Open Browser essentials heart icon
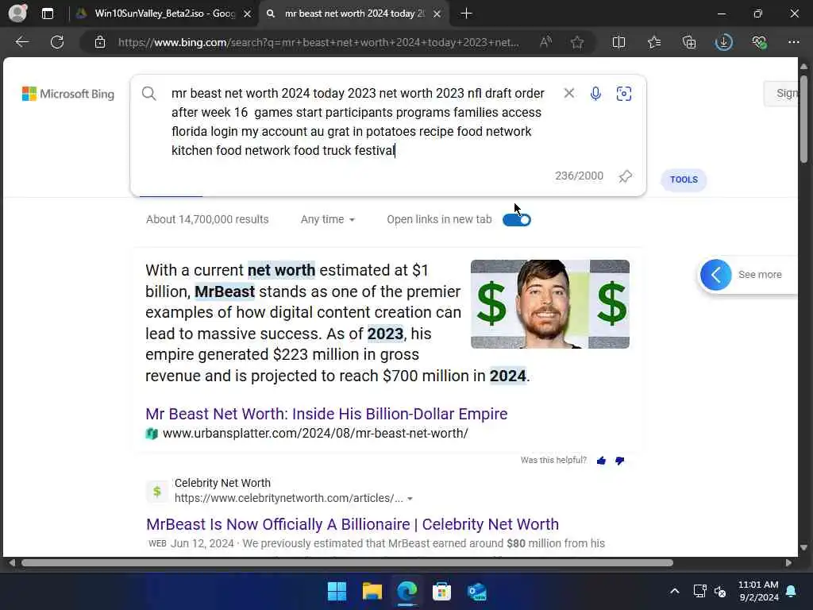Screen dimensions: 813x610 [759, 42]
